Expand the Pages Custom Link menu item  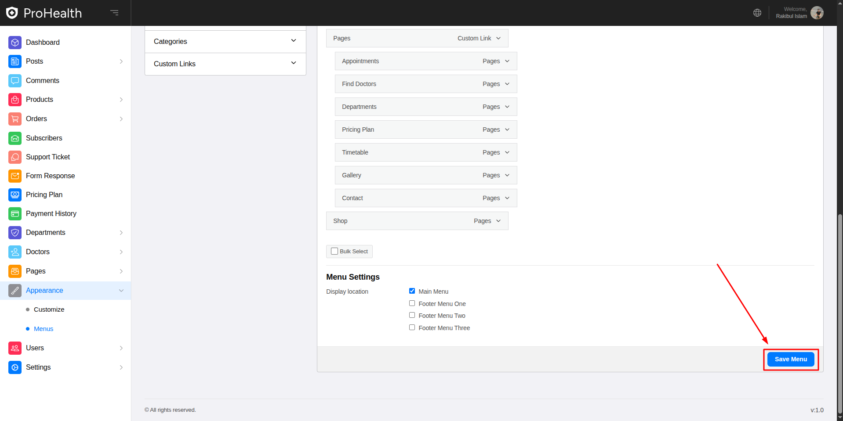click(498, 38)
